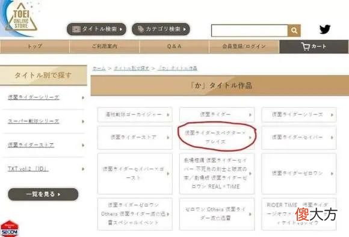Open the Twitter bird icon link
The width and height of the screenshot is (349, 237).
click(x=325, y=29)
